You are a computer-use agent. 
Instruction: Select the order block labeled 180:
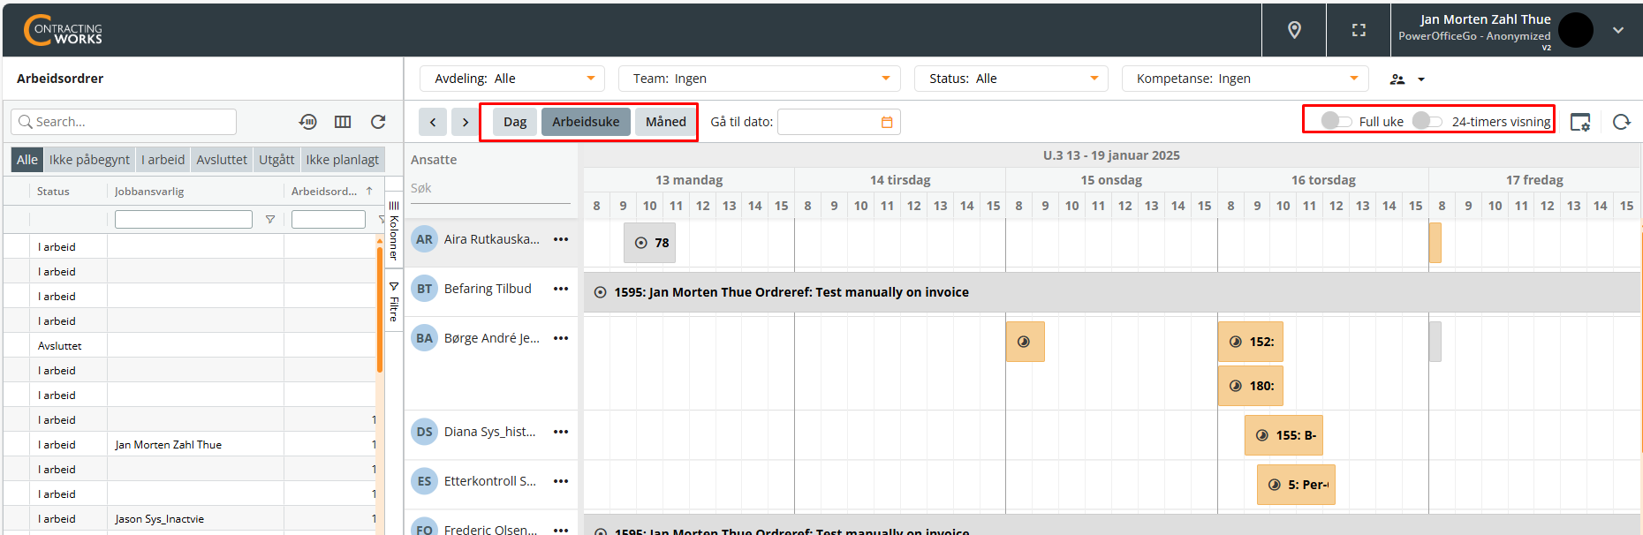[1251, 386]
